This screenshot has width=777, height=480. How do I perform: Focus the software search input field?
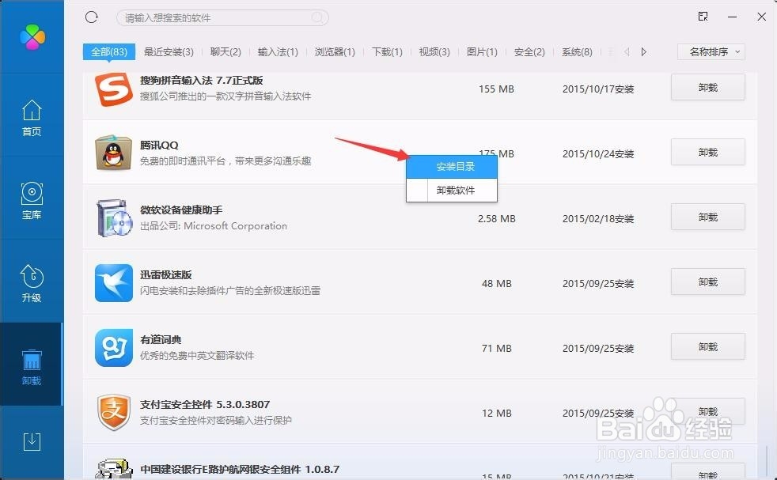[222, 18]
